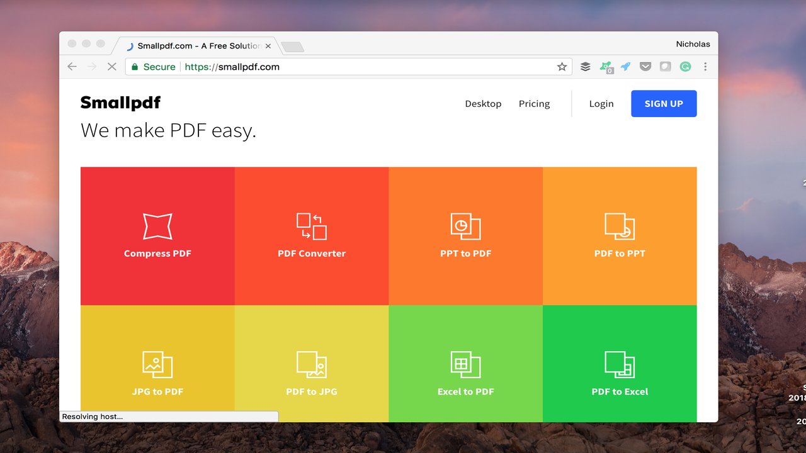Image resolution: width=806 pixels, height=453 pixels.
Task: Click the blue SIGN UP button
Action: [664, 104]
